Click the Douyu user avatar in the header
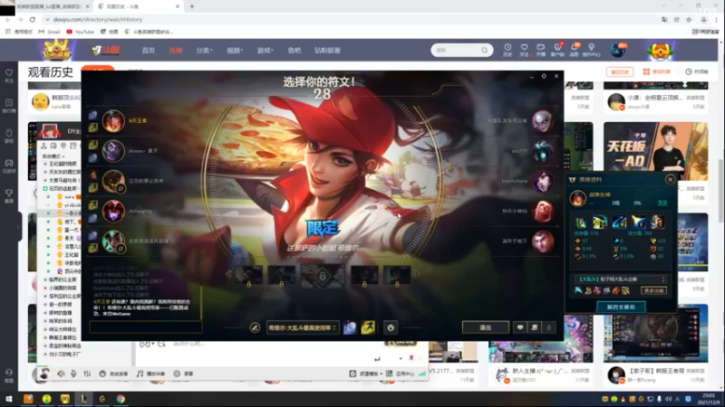The image size is (725, 407). (x=618, y=50)
